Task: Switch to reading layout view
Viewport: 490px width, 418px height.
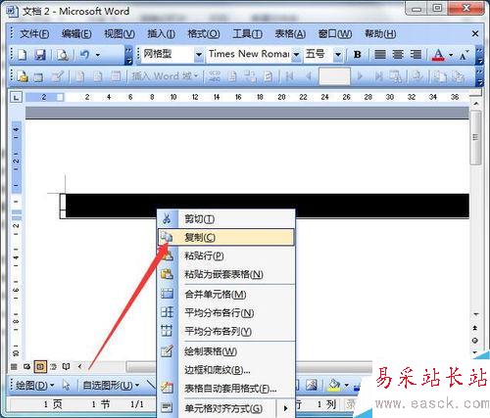Action: [x=66, y=367]
